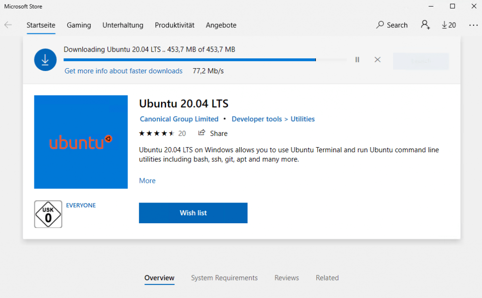Open downloads and updates showing 20
The height and width of the screenshot is (298, 482).
[449, 25]
